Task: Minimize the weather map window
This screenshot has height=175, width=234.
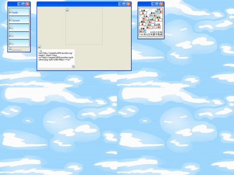Action: pyautogui.click(x=153, y=4)
